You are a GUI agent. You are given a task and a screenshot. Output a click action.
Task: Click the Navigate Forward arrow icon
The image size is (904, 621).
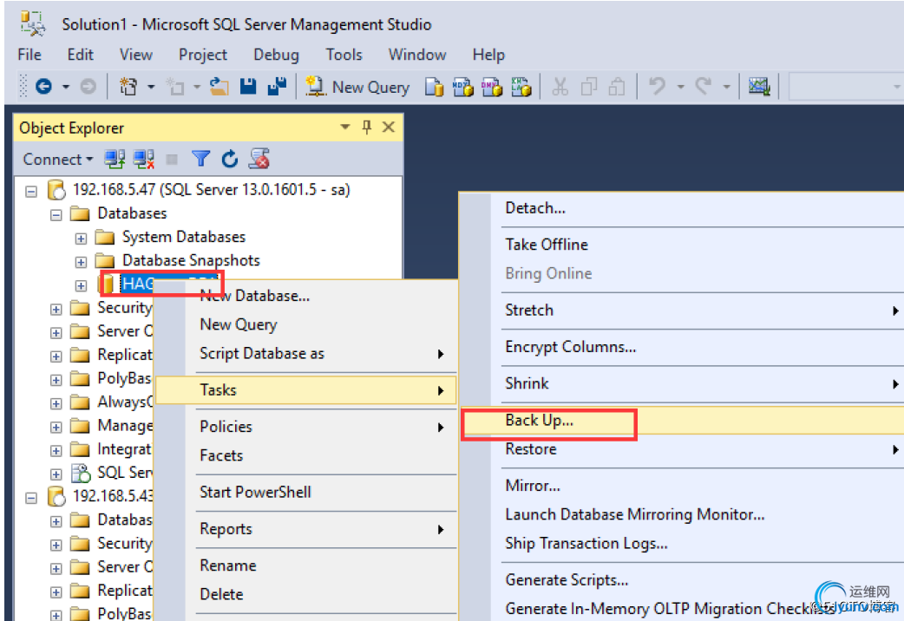coord(88,87)
